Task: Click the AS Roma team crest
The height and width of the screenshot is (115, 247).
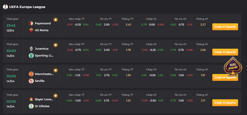Action: (31, 30)
